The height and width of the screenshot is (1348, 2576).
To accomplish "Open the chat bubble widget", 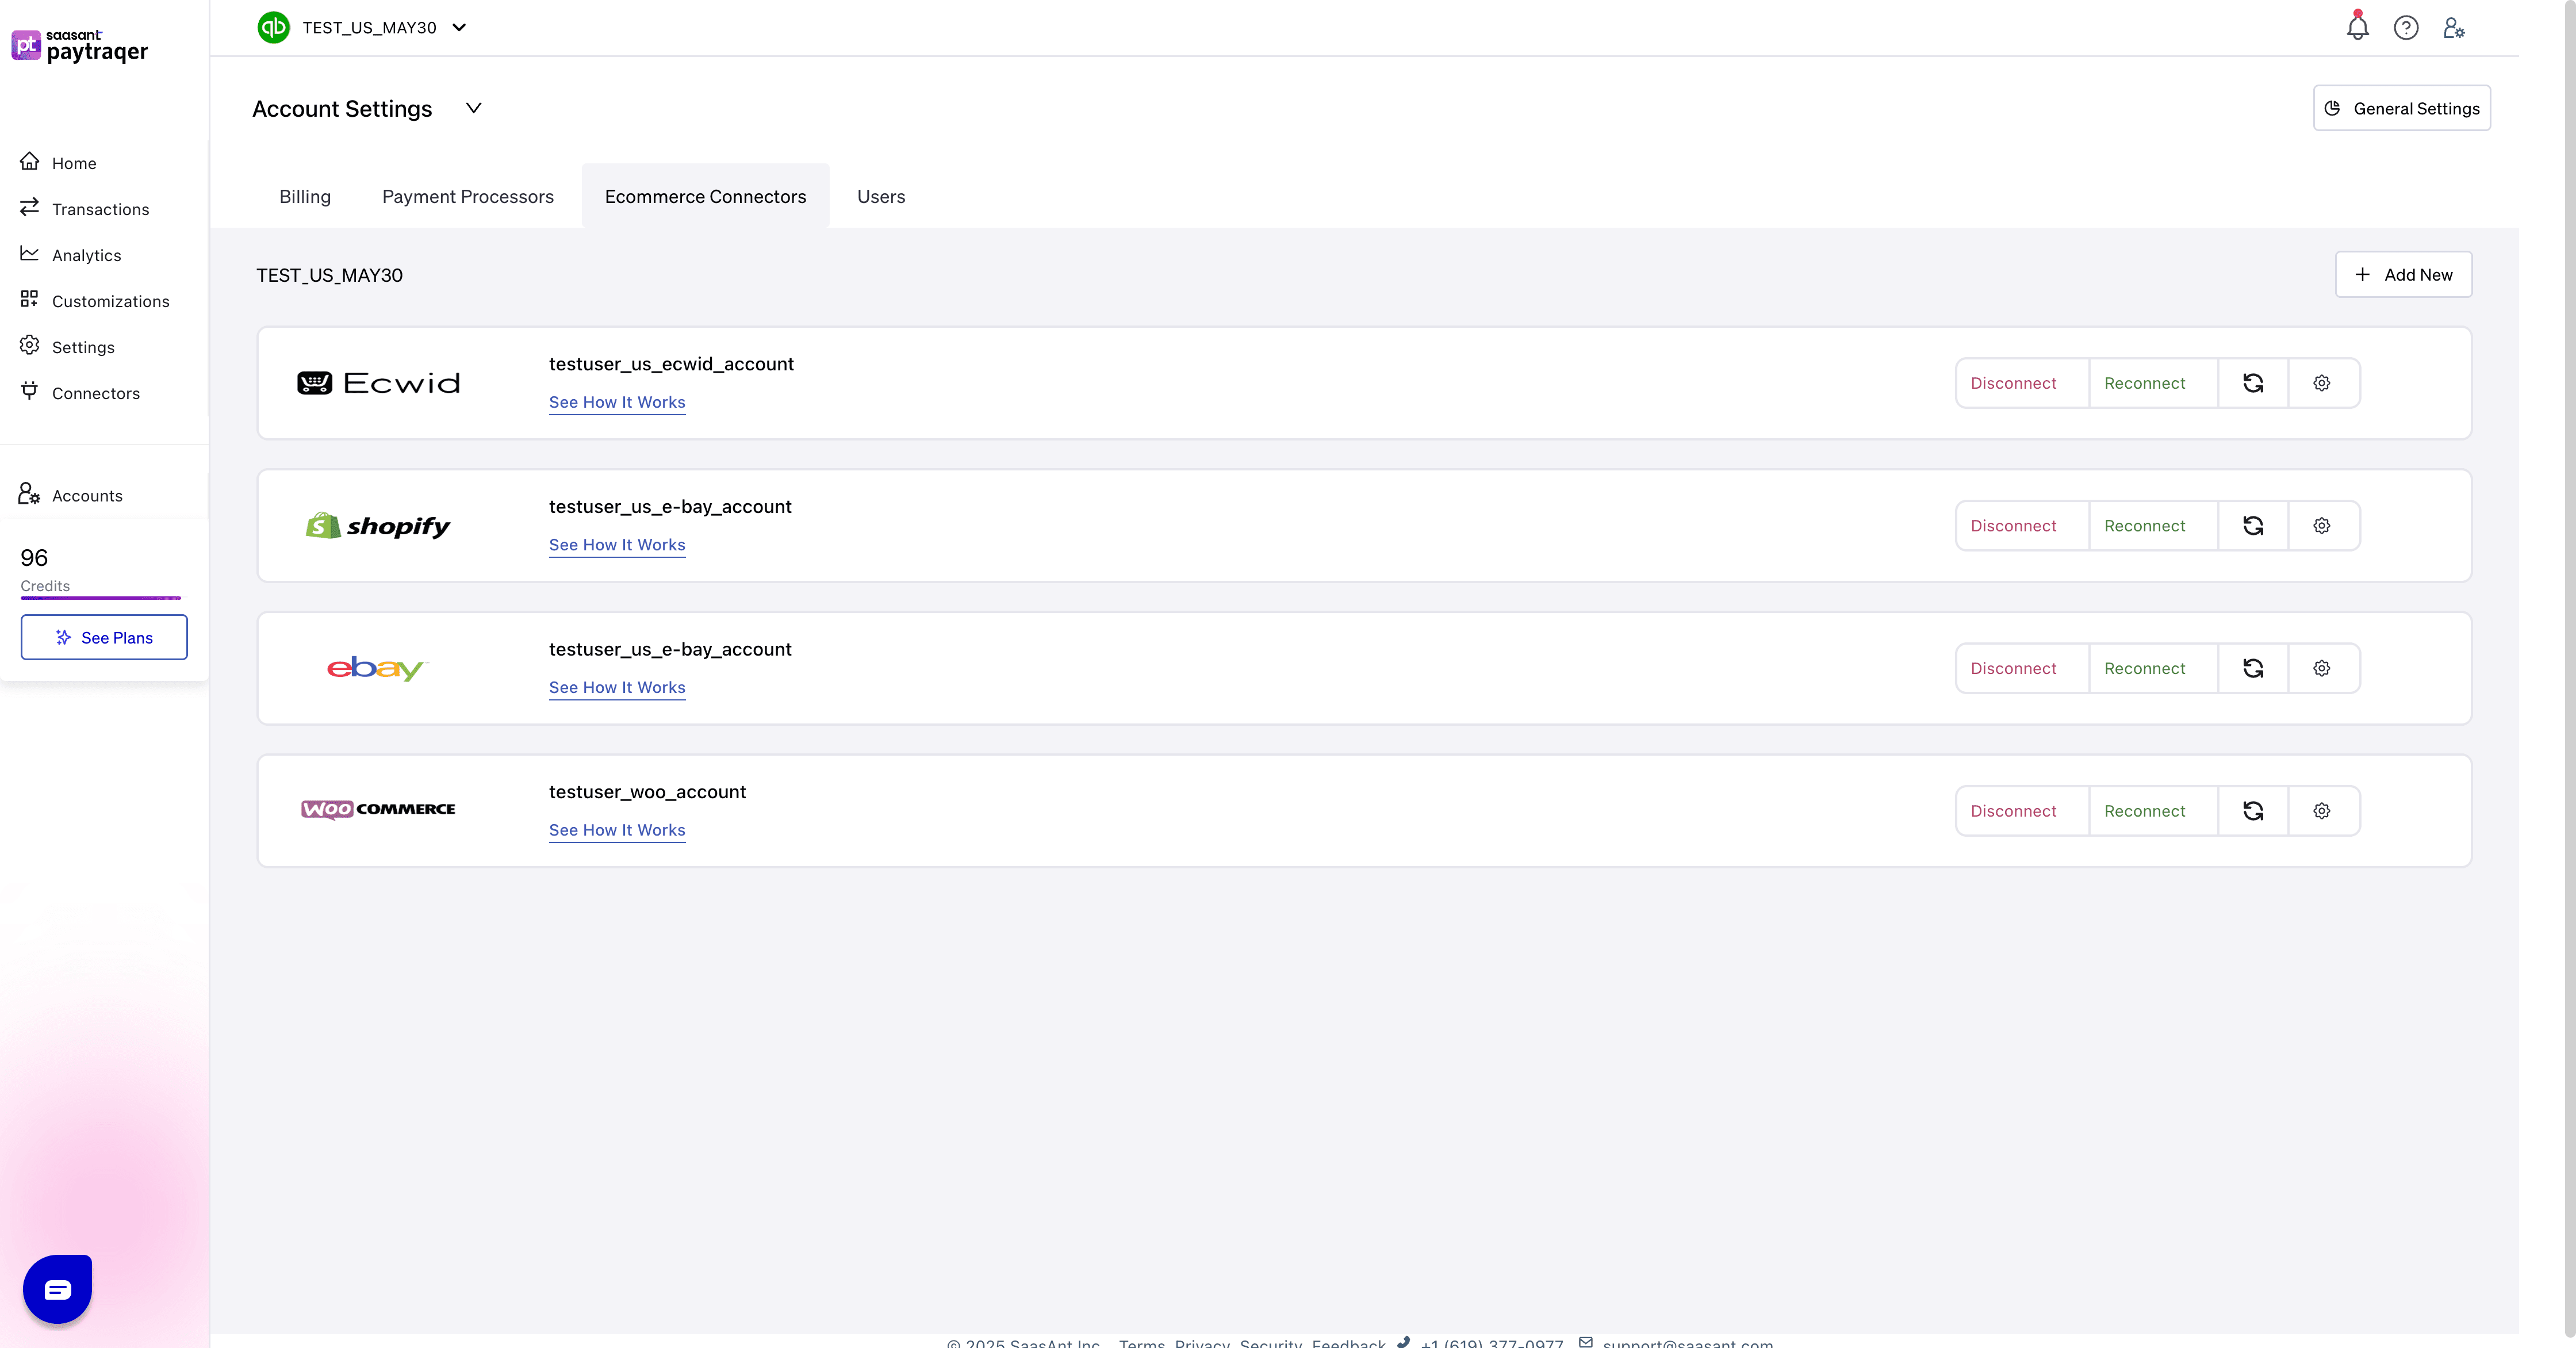I will coord(56,1288).
